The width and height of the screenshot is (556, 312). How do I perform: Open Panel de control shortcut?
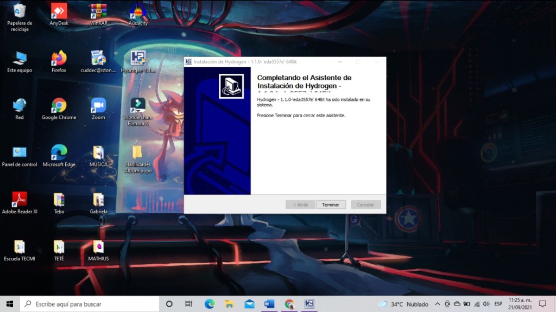click(x=20, y=152)
